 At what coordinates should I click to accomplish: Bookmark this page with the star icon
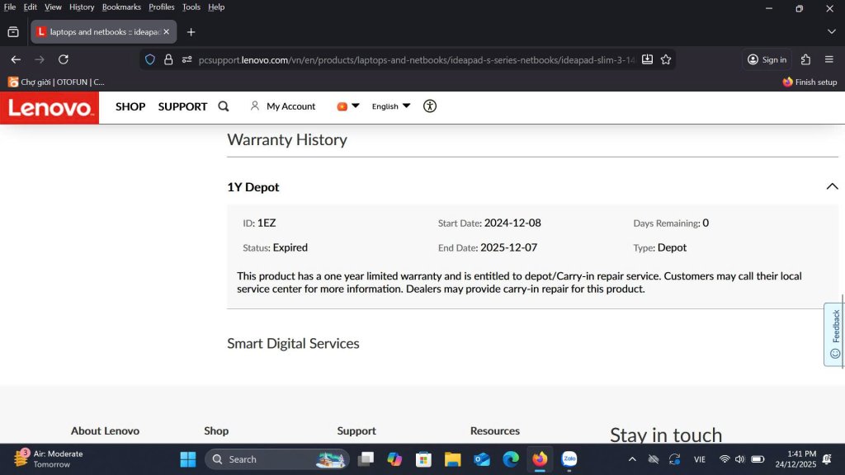pyautogui.click(x=666, y=59)
